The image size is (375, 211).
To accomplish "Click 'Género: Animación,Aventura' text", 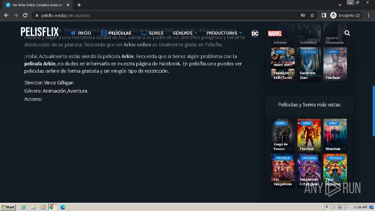I will pos(56,91).
